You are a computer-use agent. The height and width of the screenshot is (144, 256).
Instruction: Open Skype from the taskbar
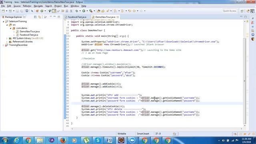point(98,140)
